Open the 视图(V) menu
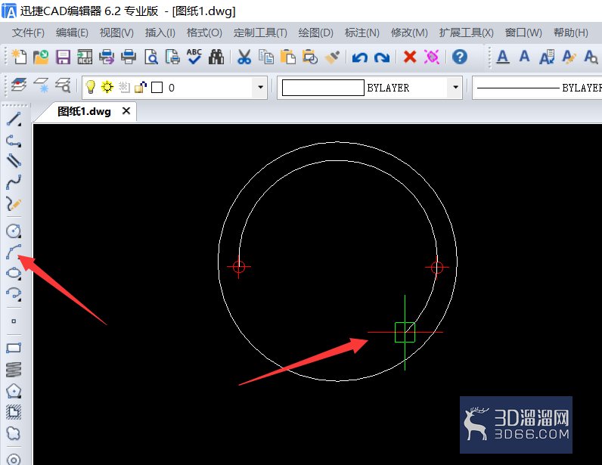 [x=116, y=33]
